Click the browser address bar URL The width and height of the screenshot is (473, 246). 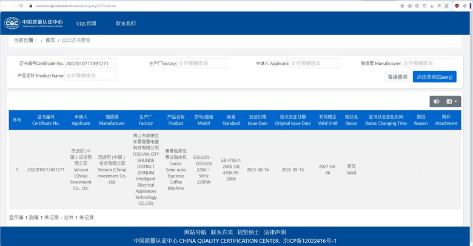tap(75, 5)
